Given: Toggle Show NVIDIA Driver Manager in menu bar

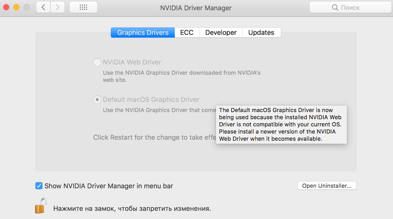Looking at the screenshot, I should tap(39, 186).
